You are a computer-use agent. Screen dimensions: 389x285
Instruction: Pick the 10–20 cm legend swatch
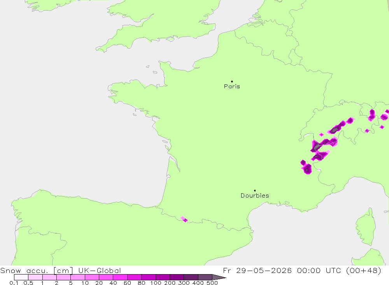92,277
